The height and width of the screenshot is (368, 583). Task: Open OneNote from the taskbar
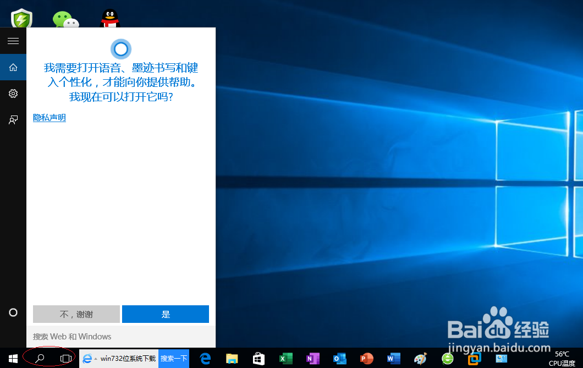[312, 358]
